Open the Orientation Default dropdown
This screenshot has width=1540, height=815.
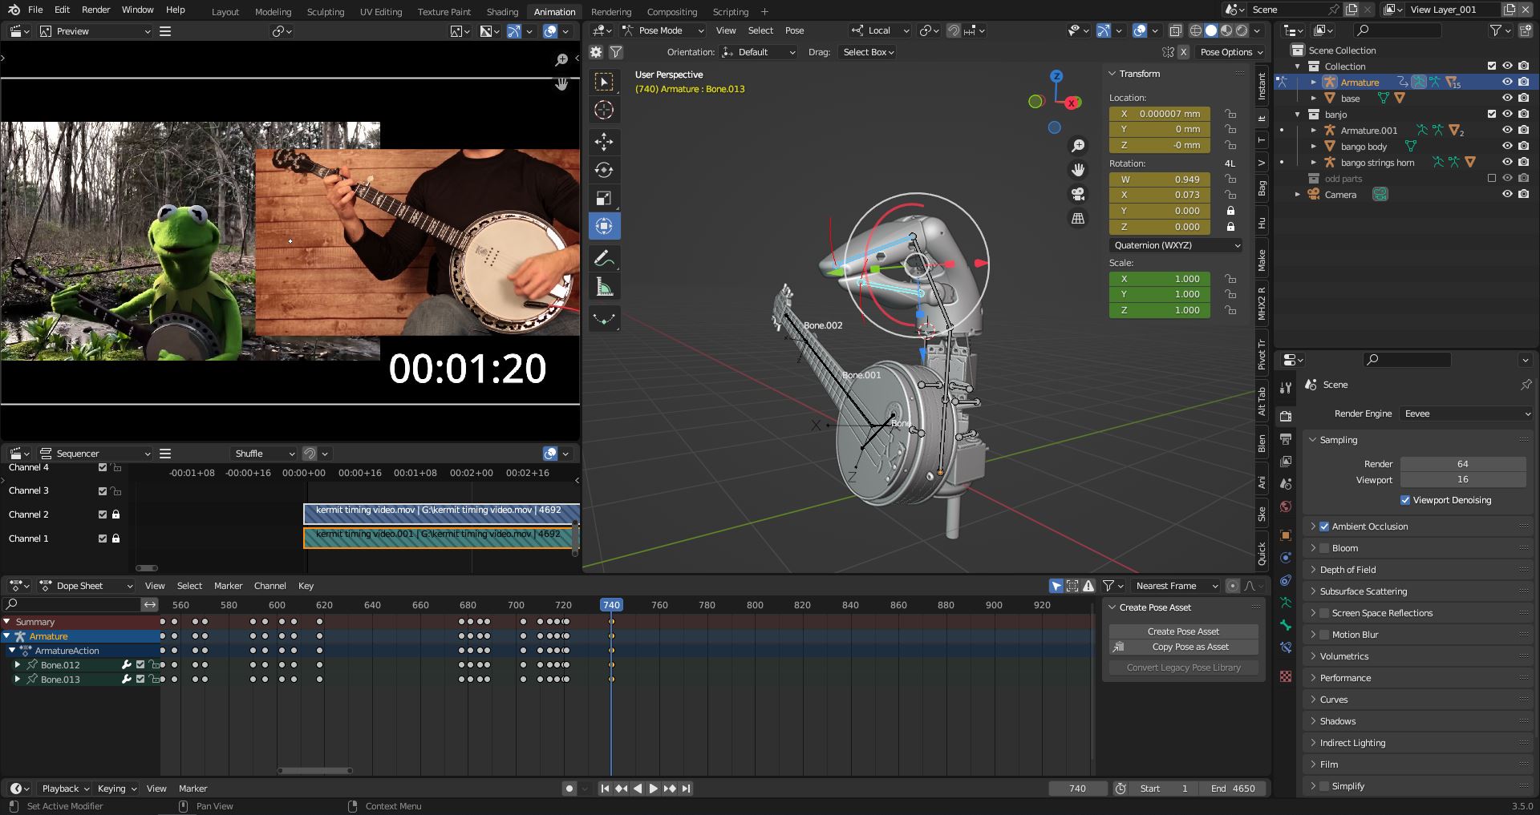point(759,52)
